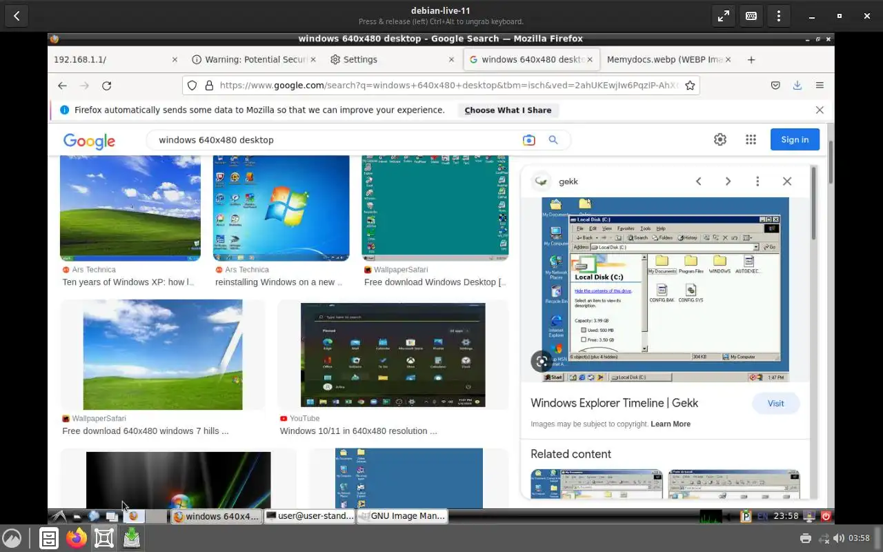Open Google quick settings gear

pos(720,139)
